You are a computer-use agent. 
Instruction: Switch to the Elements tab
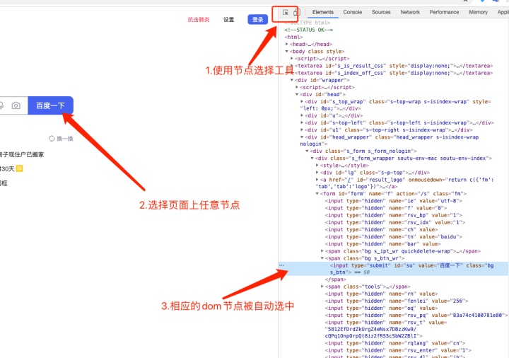pos(322,12)
